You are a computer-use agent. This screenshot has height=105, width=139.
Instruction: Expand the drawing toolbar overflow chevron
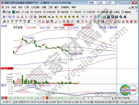35,21
